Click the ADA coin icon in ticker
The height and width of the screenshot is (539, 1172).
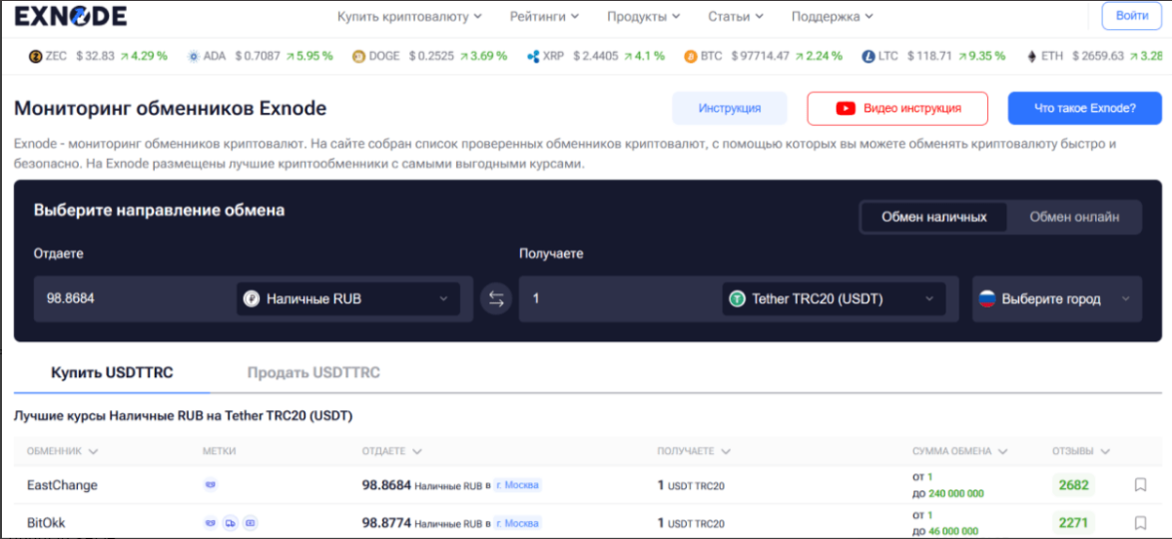click(x=194, y=56)
